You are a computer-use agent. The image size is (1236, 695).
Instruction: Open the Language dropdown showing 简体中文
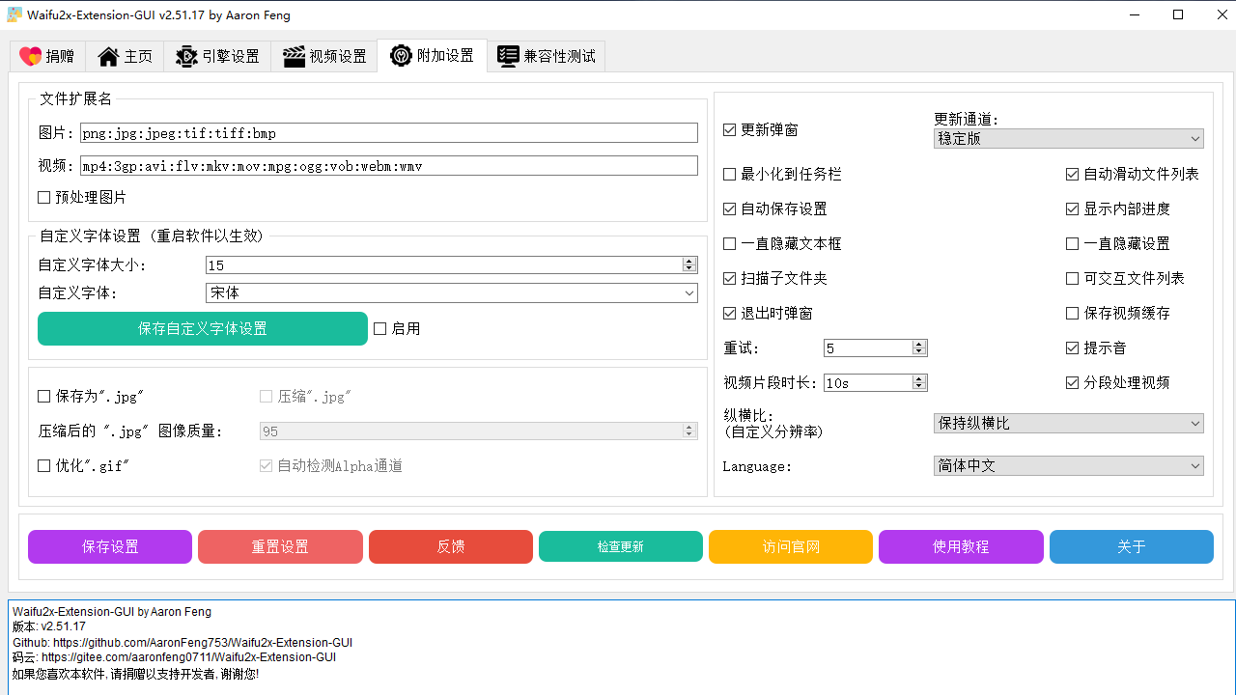pos(1069,465)
